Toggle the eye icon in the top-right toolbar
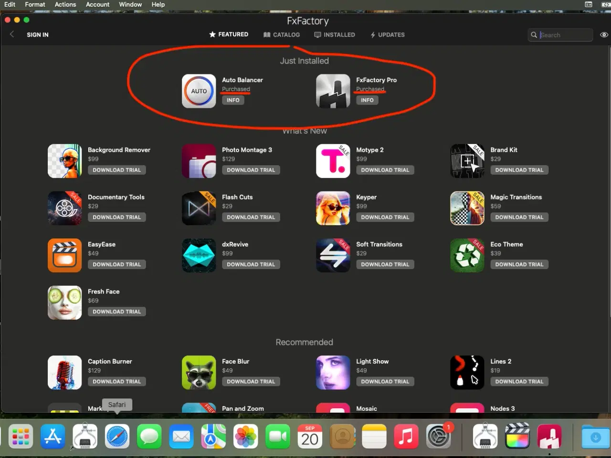This screenshot has width=611, height=458. 603,34
